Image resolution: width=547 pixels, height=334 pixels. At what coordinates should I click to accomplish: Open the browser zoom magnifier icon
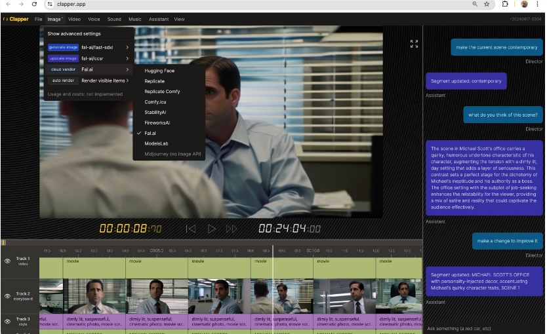click(x=475, y=4)
